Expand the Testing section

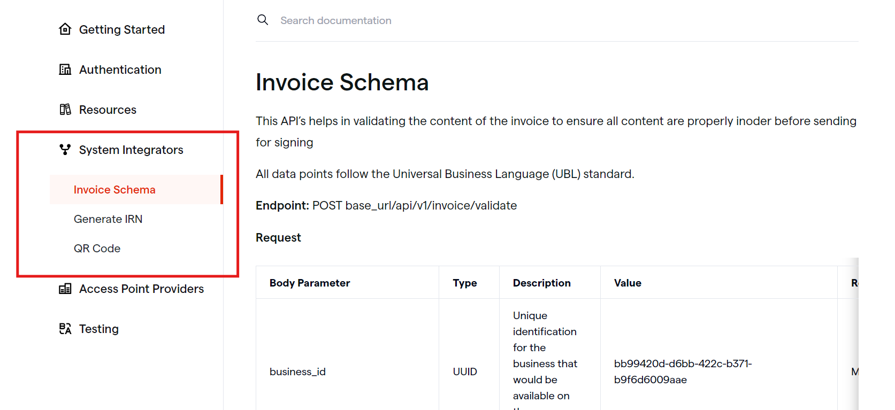pos(99,329)
